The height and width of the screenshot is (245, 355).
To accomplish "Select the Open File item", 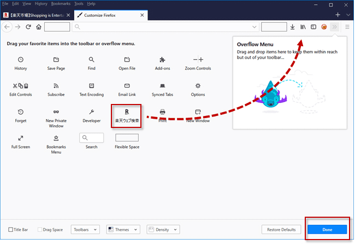I will pyautogui.click(x=127, y=63).
